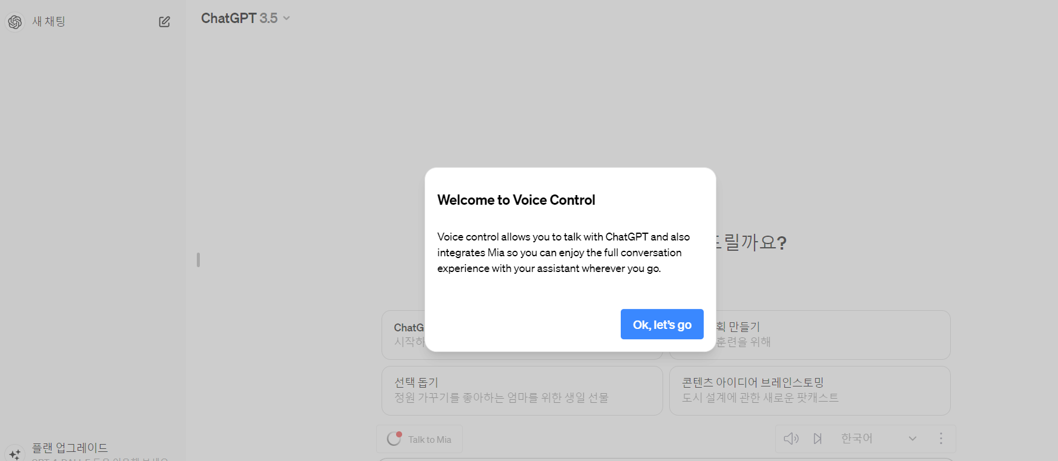Confirm with the Ok, let's go button
The width and height of the screenshot is (1058, 461).
pyautogui.click(x=662, y=324)
